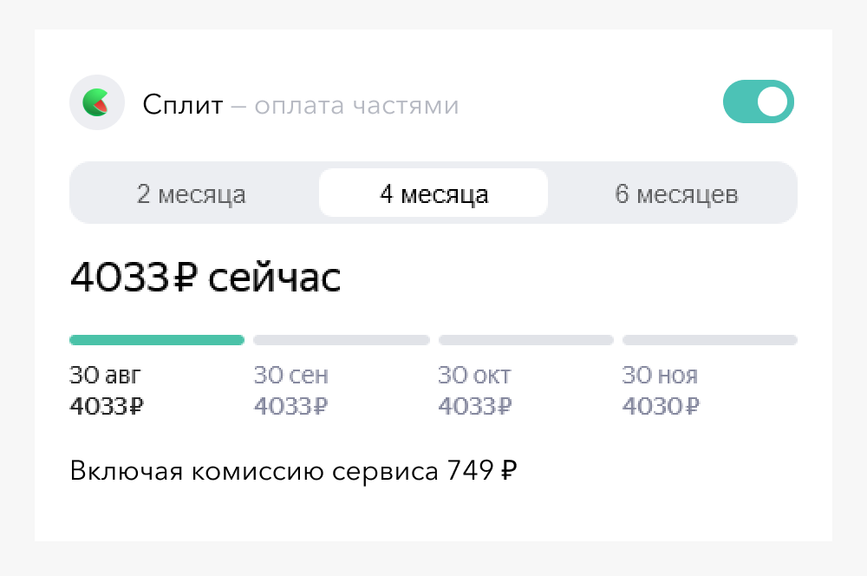The height and width of the screenshot is (576, 867).
Task: Click the service commission 749 ₽ text
Action: pos(294,471)
